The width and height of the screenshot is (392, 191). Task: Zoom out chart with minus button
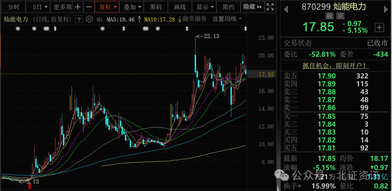(x=89, y=7)
